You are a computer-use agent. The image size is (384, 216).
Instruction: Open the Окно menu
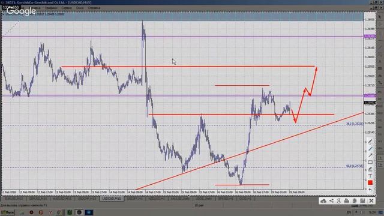[x=80, y=8]
